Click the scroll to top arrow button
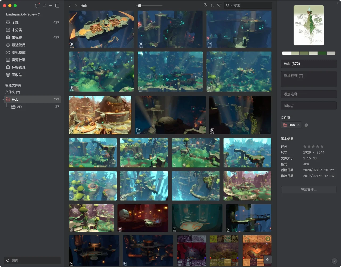Image resolution: width=341 pixels, height=267 pixels. point(268,260)
